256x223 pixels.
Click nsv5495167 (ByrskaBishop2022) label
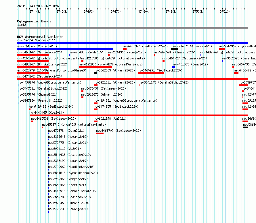42,64
